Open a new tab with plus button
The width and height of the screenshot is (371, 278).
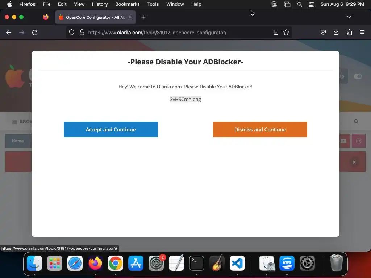click(143, 17)
